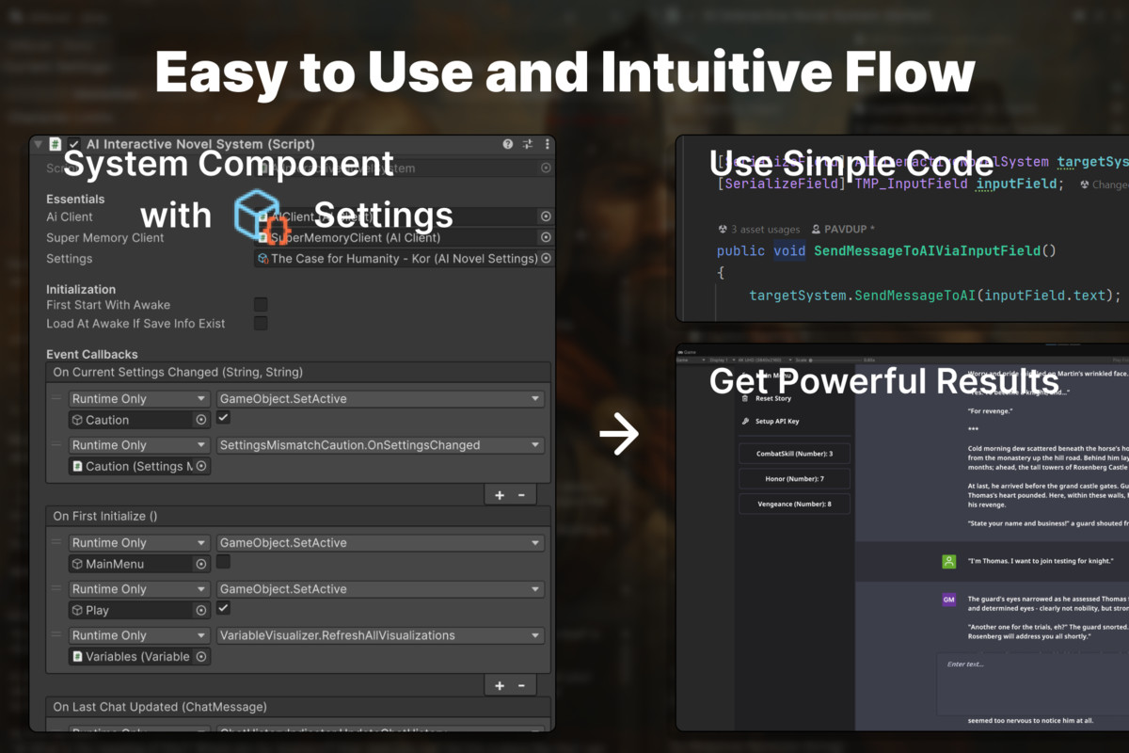The image size is (1129, 753).
Task: Add a listener to On First Initialize
Action: (x=499, y=685)
